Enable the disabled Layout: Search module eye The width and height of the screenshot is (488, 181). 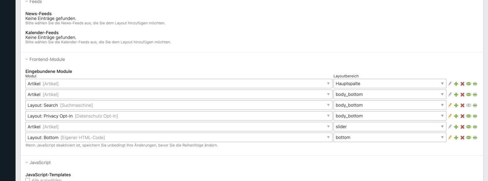tap(469, 105)
